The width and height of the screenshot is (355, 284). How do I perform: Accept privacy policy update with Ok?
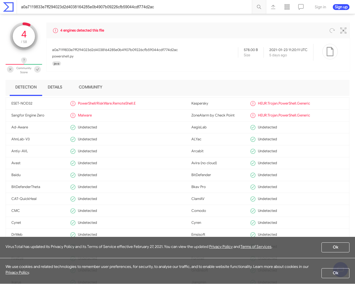335,247
